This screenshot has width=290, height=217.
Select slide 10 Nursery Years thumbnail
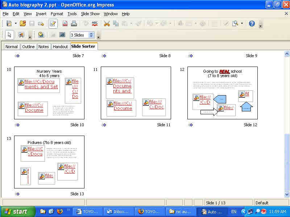(x=49, y=93)
